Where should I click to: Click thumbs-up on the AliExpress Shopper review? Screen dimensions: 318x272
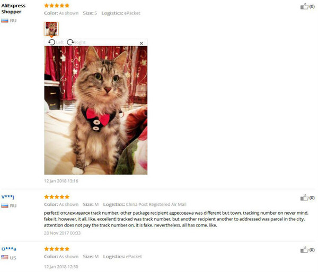pos(304,6)
